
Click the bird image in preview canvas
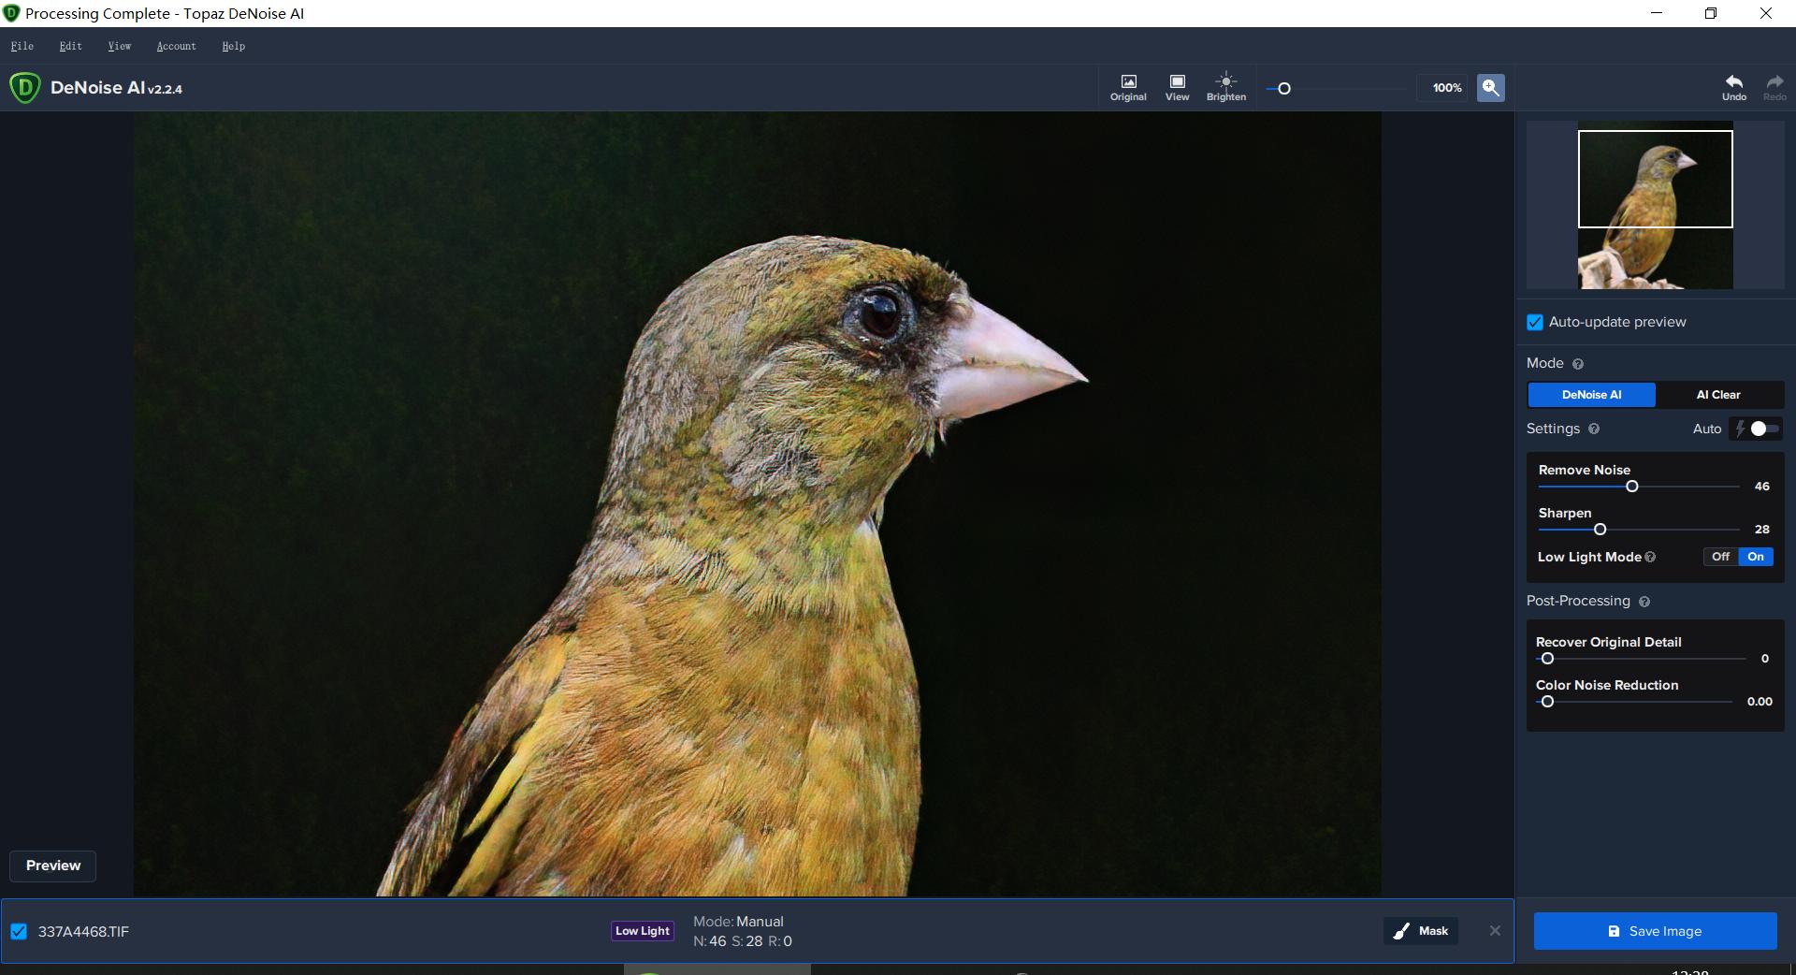click(757, 504)
